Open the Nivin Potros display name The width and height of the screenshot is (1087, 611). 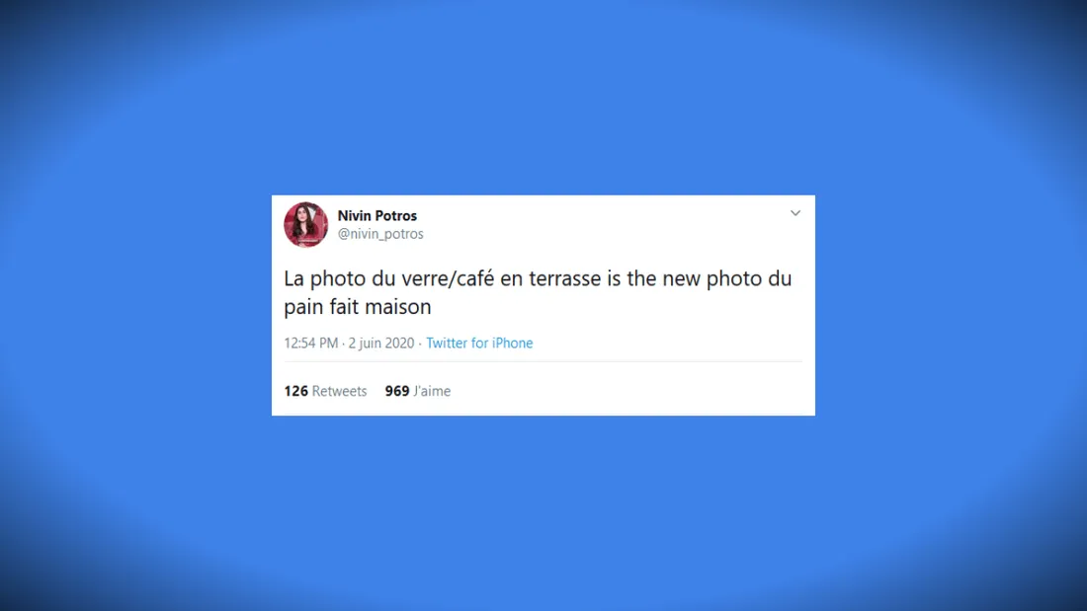377,216
